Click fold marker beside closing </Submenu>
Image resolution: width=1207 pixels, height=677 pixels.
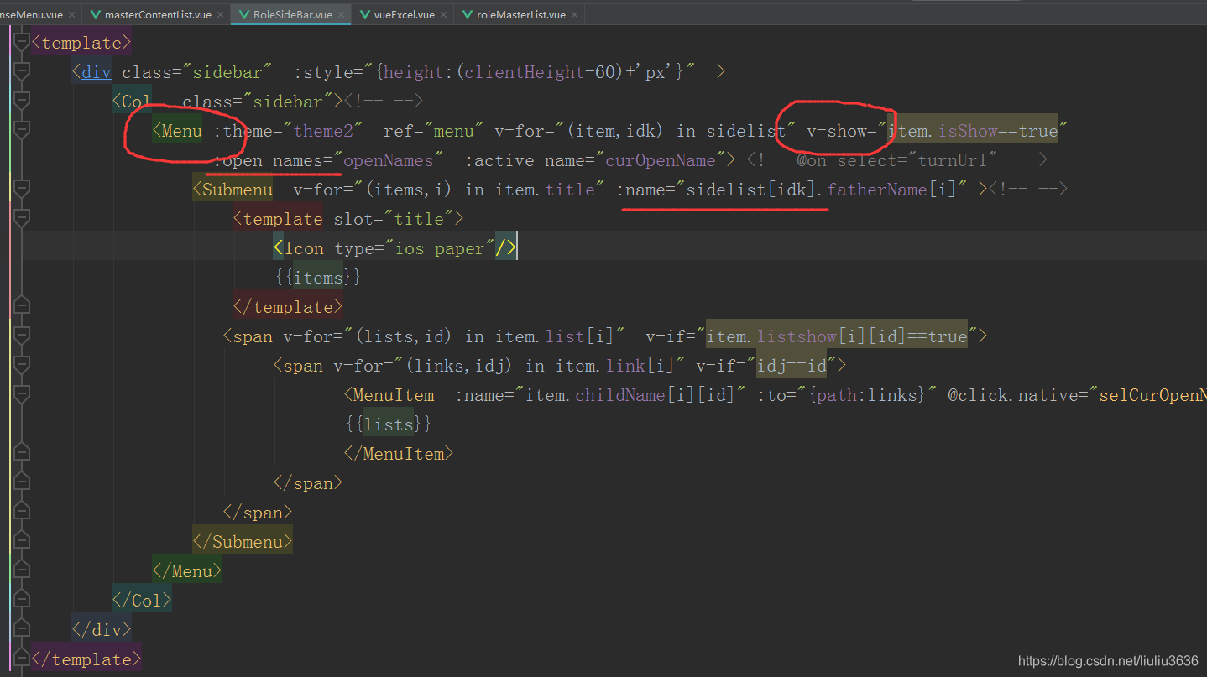pyautogui.click(x=22, y=542)
